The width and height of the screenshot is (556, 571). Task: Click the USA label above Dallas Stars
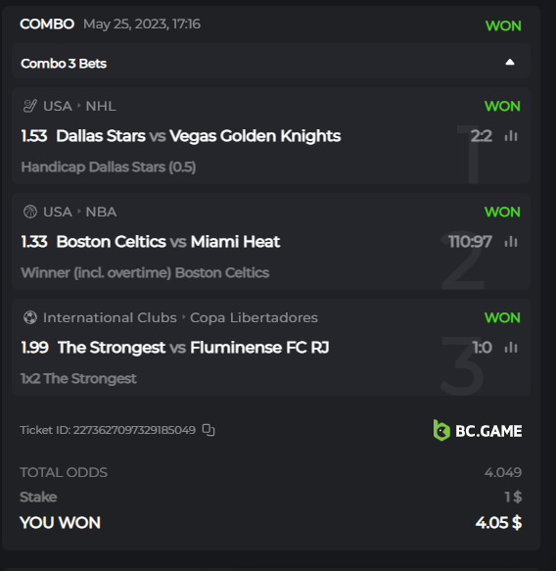[58, 107]
